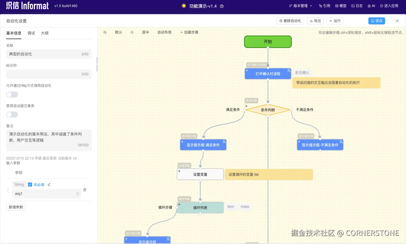Open the 版本管理 dropdown

pos(301,6)
